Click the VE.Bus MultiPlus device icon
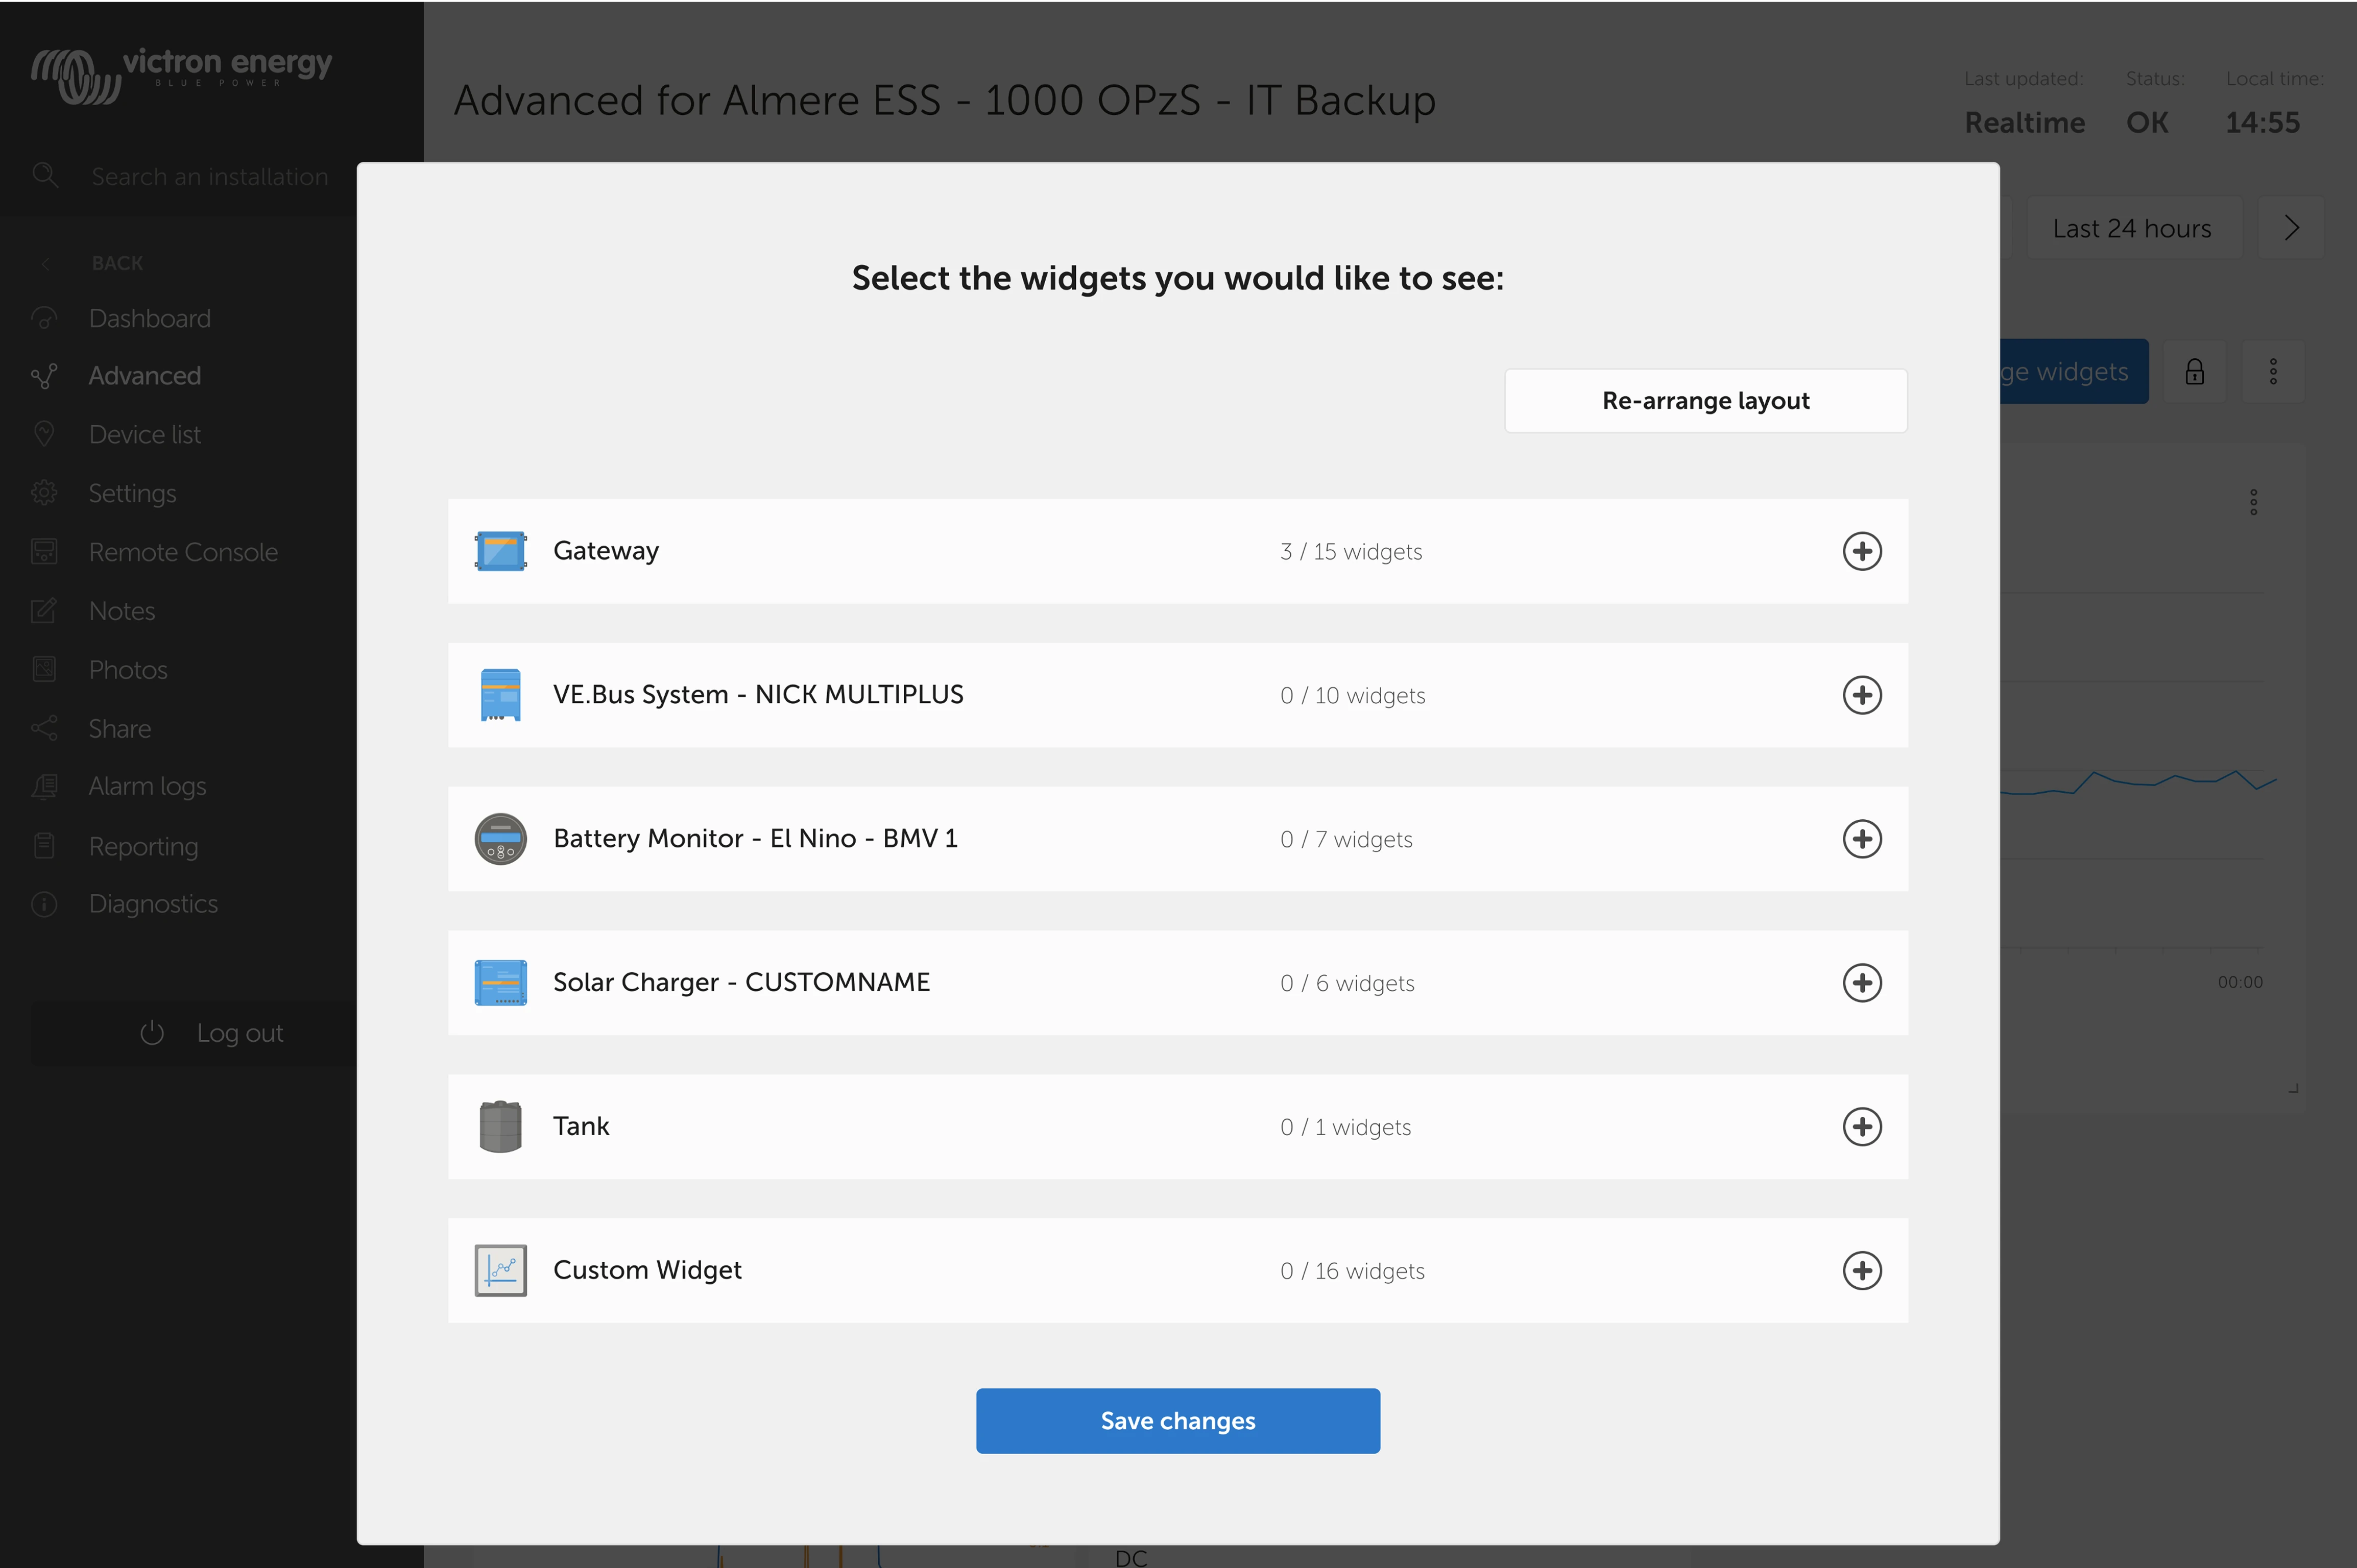The image size is (2357, 1568). 500,695
